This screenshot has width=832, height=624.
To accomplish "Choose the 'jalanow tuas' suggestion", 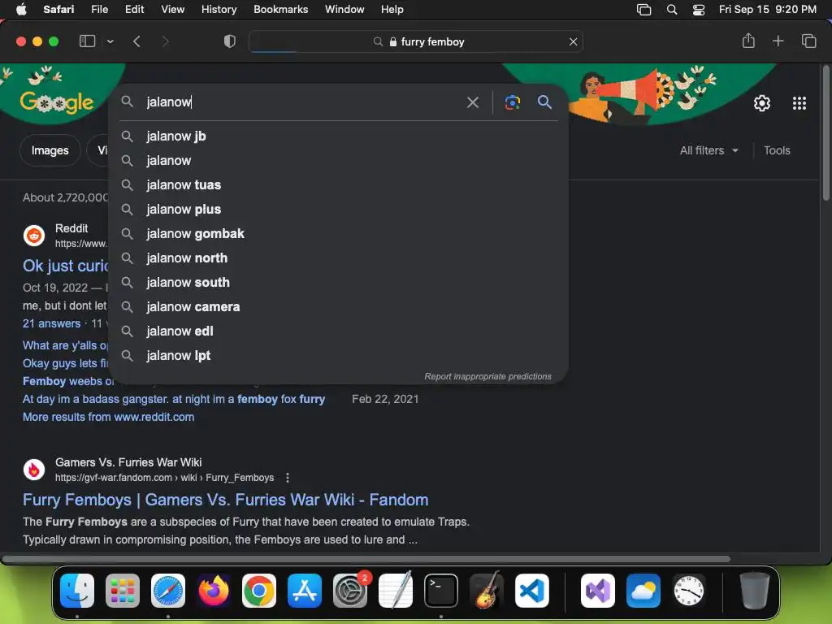I will [339, 185].
